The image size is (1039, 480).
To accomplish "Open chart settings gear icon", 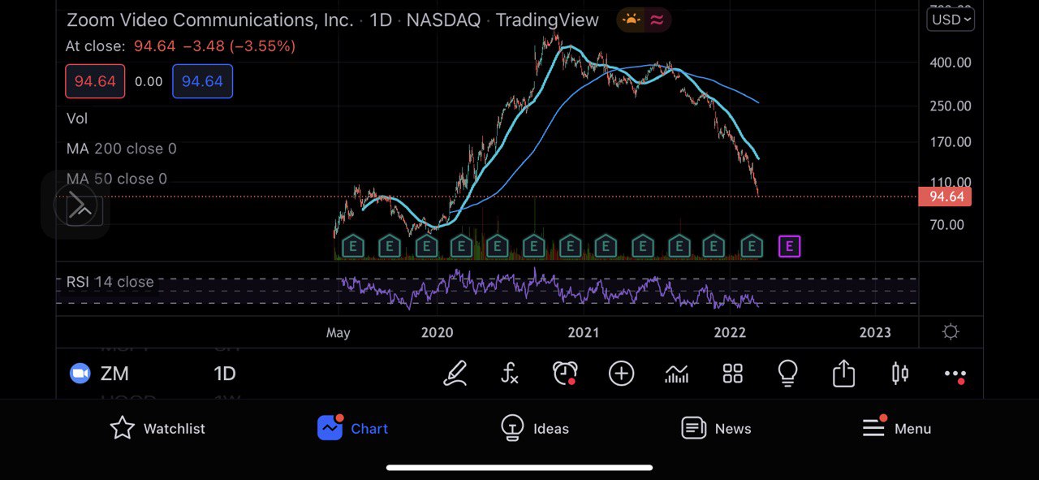I will pos(951,331).
